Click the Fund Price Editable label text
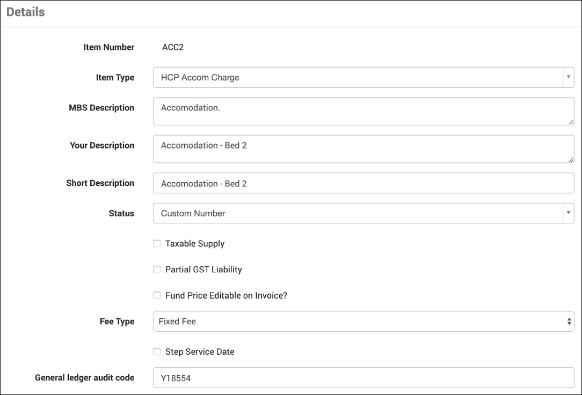This screenshot has height=395, width=582. click(226, 295)
